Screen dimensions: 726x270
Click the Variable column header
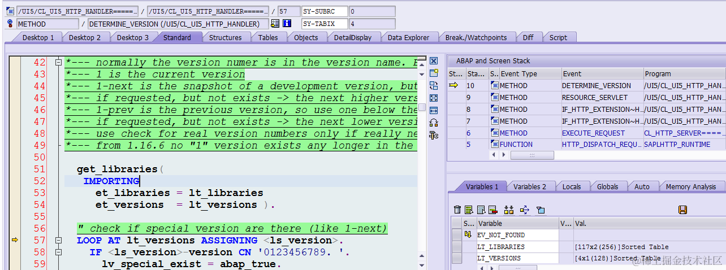click(x=517, y=223)
